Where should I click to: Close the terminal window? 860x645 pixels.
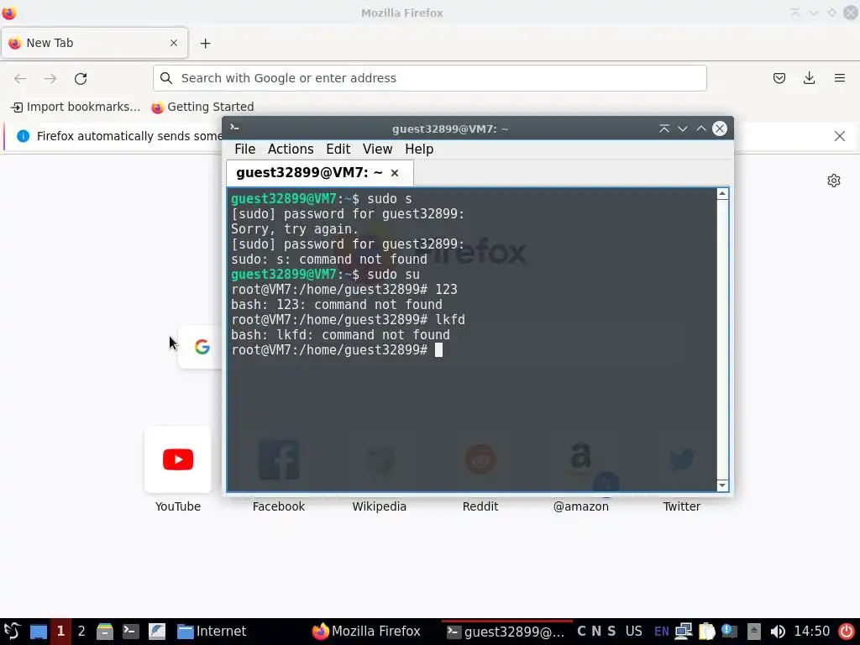(720, 128)
